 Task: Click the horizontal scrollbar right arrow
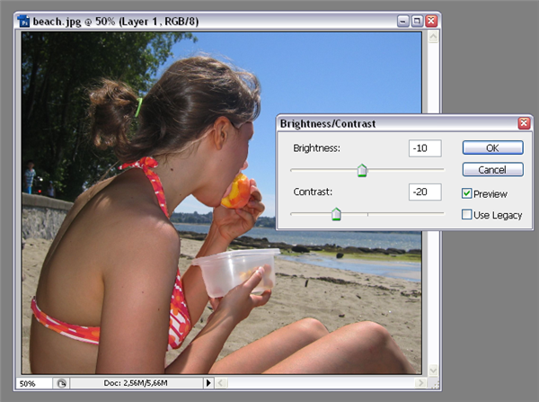[x=420, y=383]
